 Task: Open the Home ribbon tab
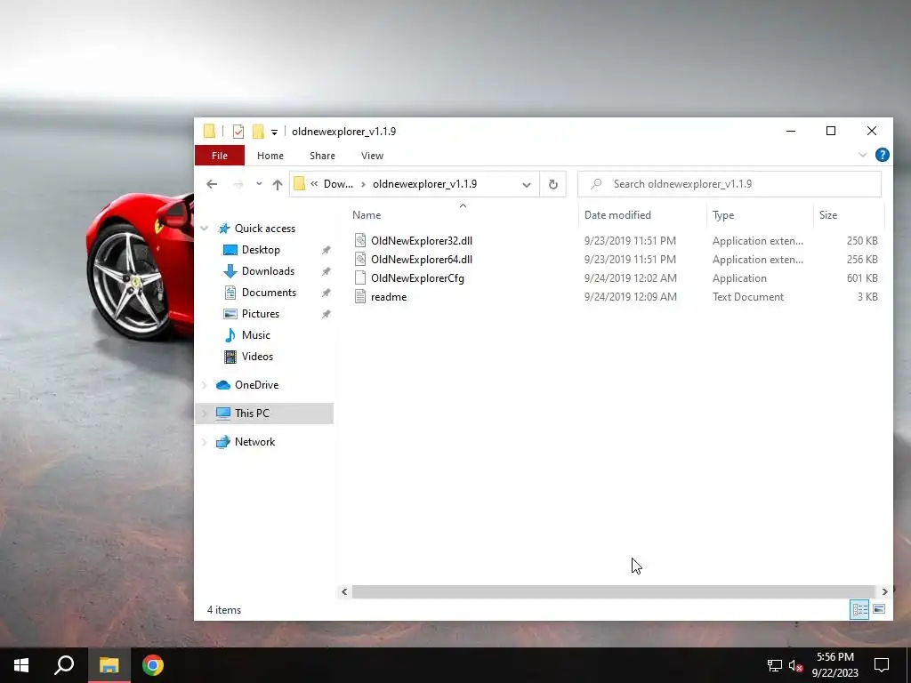tap(270, 156)
